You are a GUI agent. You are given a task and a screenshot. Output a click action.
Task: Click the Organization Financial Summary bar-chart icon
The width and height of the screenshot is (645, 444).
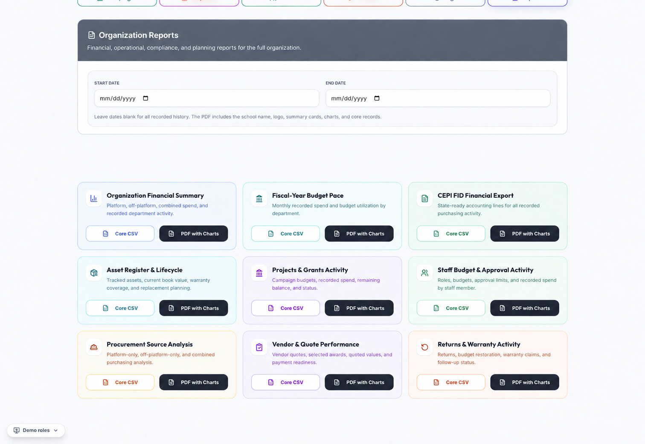coord(94,199)
